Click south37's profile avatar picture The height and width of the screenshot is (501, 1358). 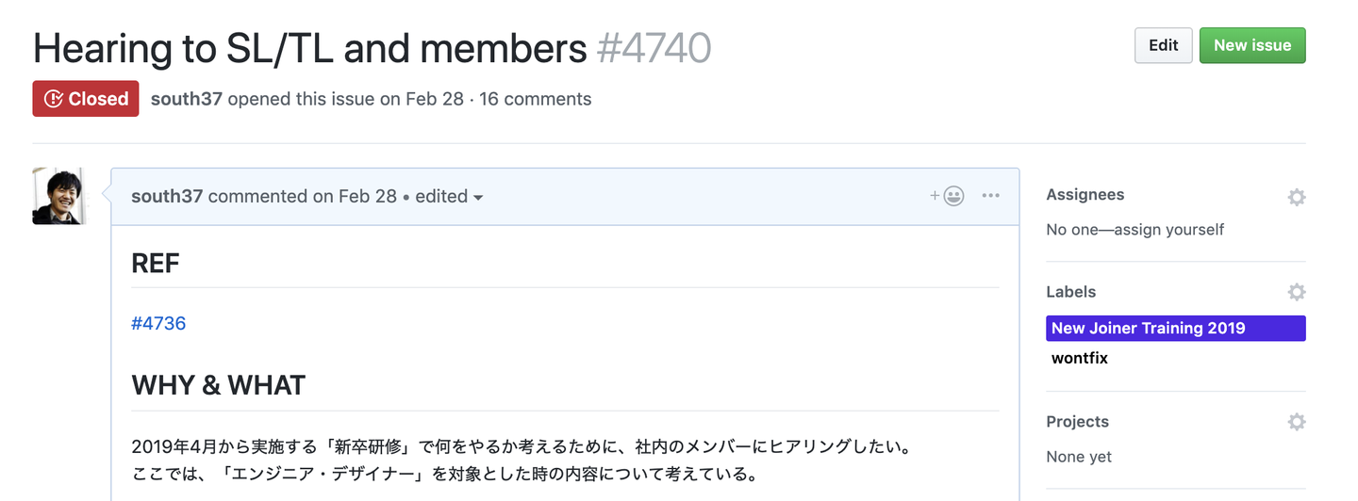click(x=58, y=196)
